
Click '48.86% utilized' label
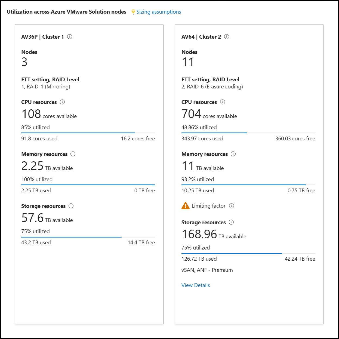[199, 127]
